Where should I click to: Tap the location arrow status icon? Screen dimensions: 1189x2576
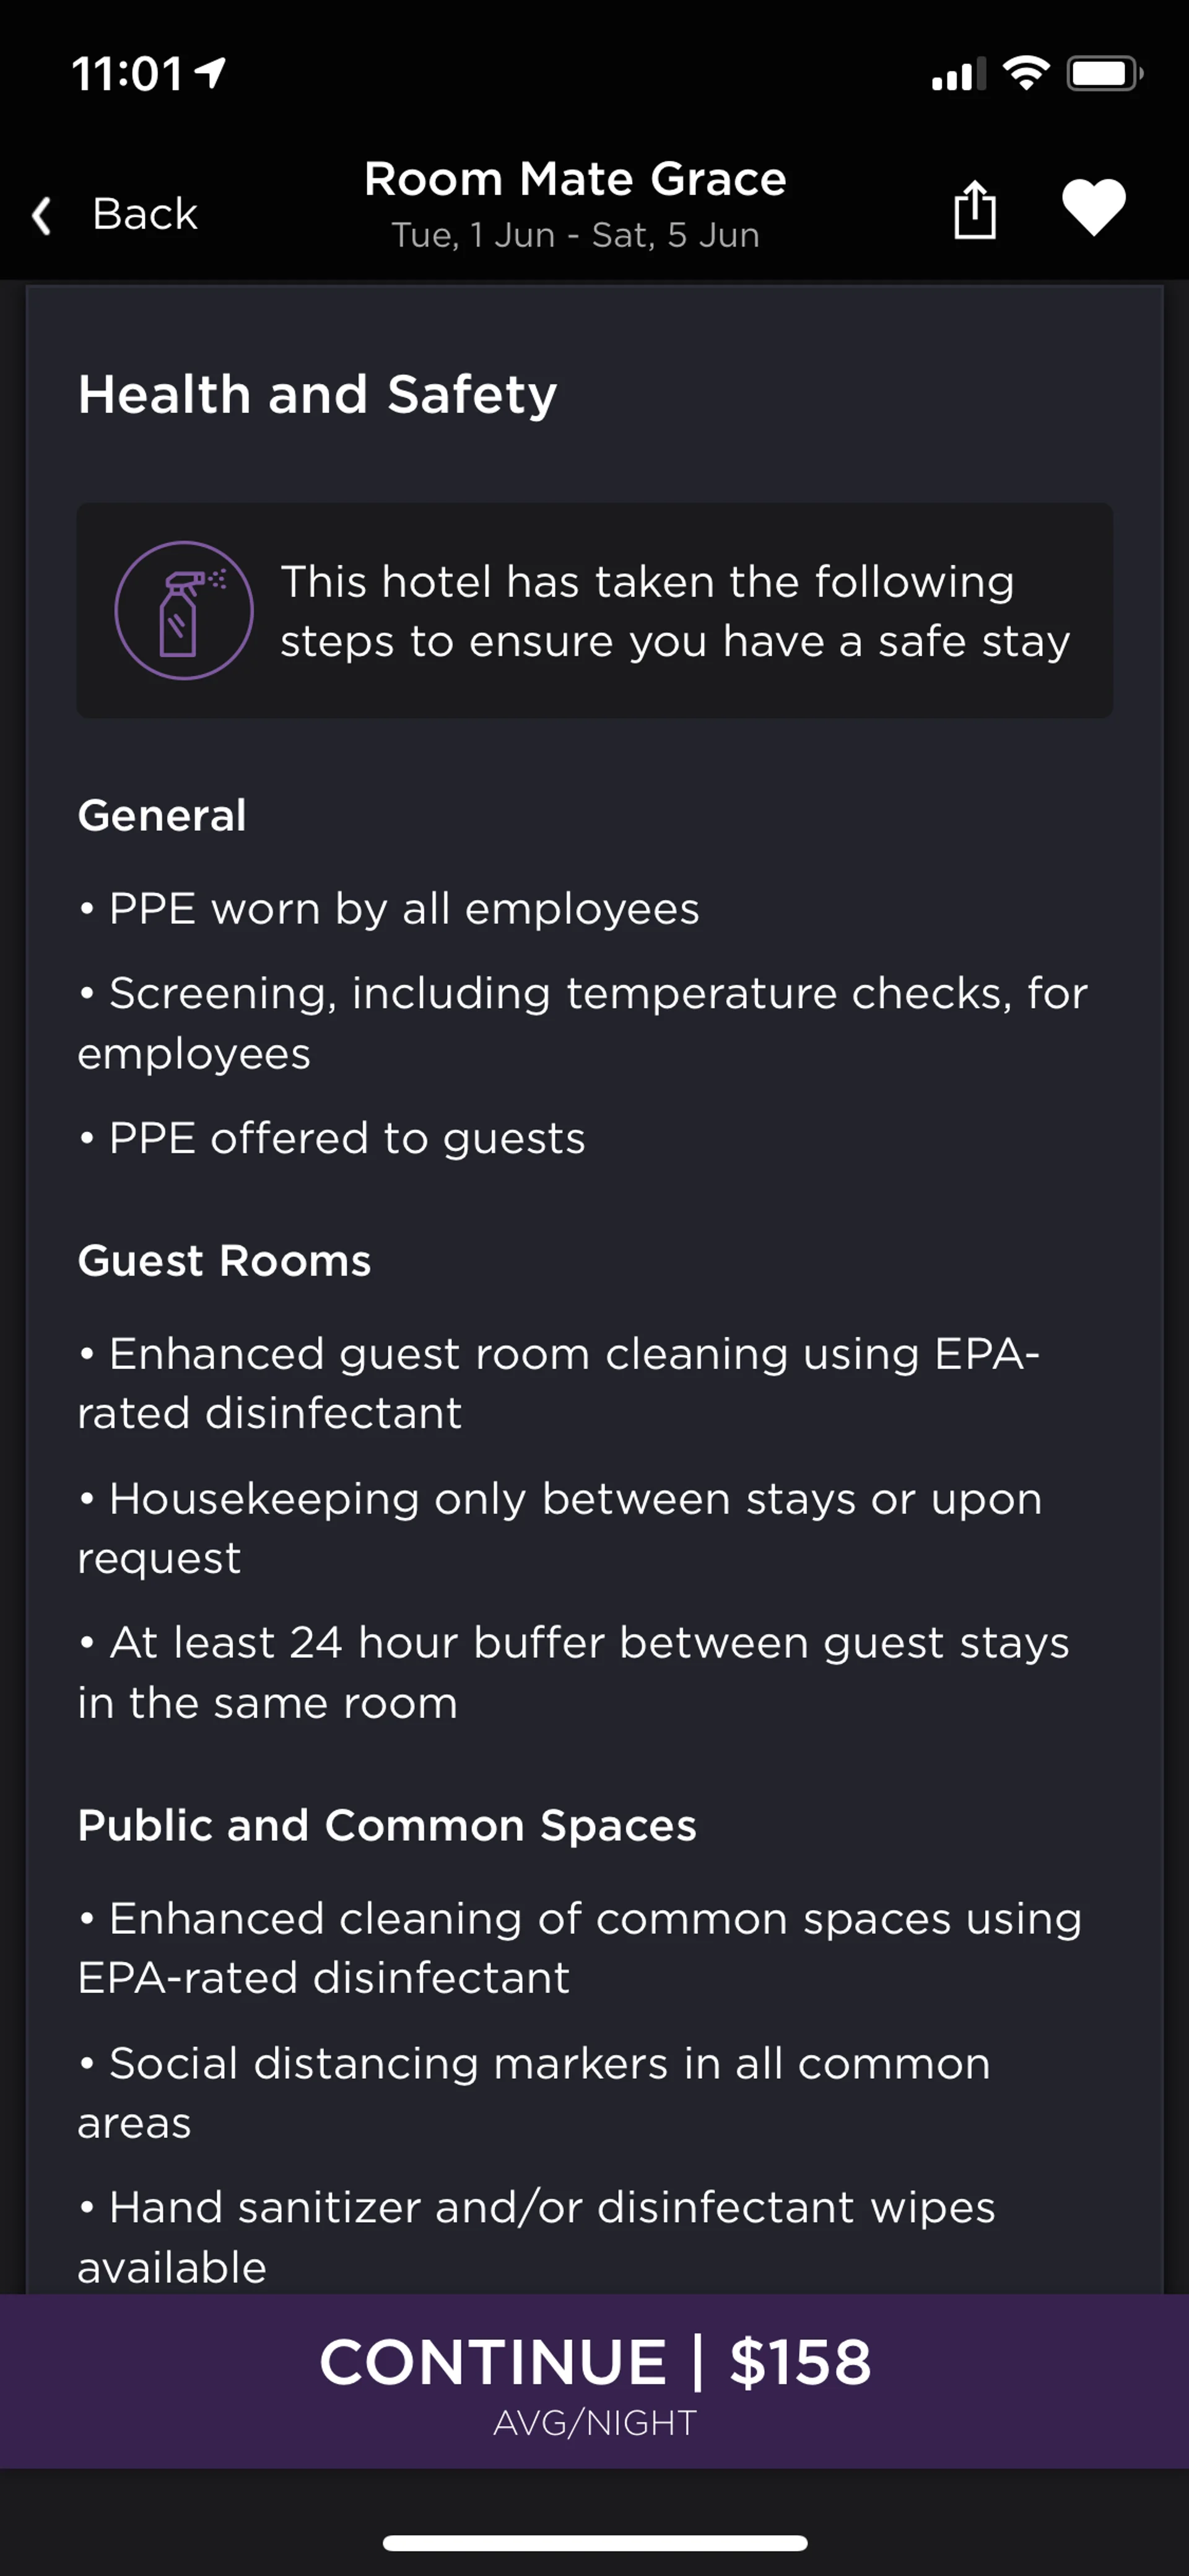point(211,72)
